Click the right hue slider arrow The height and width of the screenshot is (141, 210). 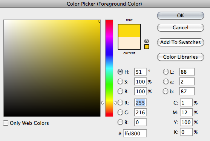tap(115, 103)
